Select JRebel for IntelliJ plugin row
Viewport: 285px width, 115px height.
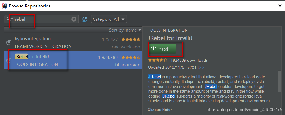(73, 60)
